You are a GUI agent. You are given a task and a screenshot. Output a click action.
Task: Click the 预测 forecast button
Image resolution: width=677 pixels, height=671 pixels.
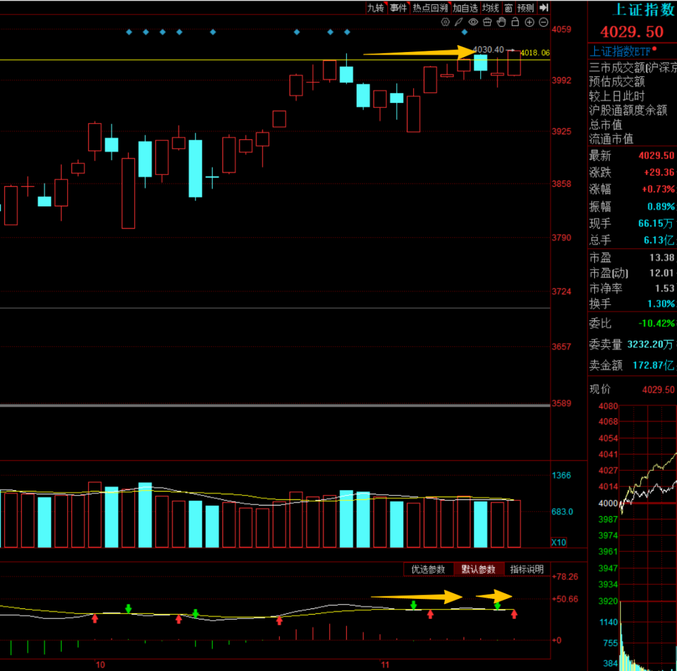point(525,8)
